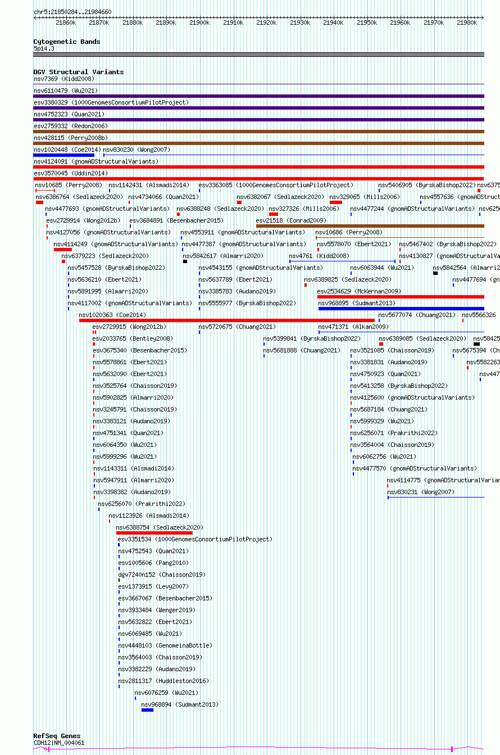Click nsv6388754 (Sedlazeck2020) label
This screenshot has height=755, width=500.
(160, 527)
